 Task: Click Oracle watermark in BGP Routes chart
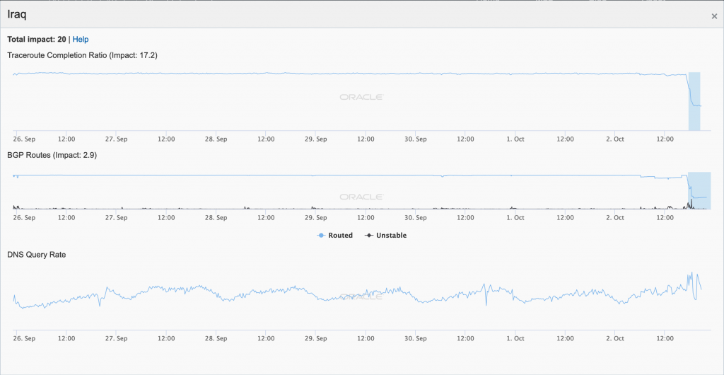click(361, 197)
